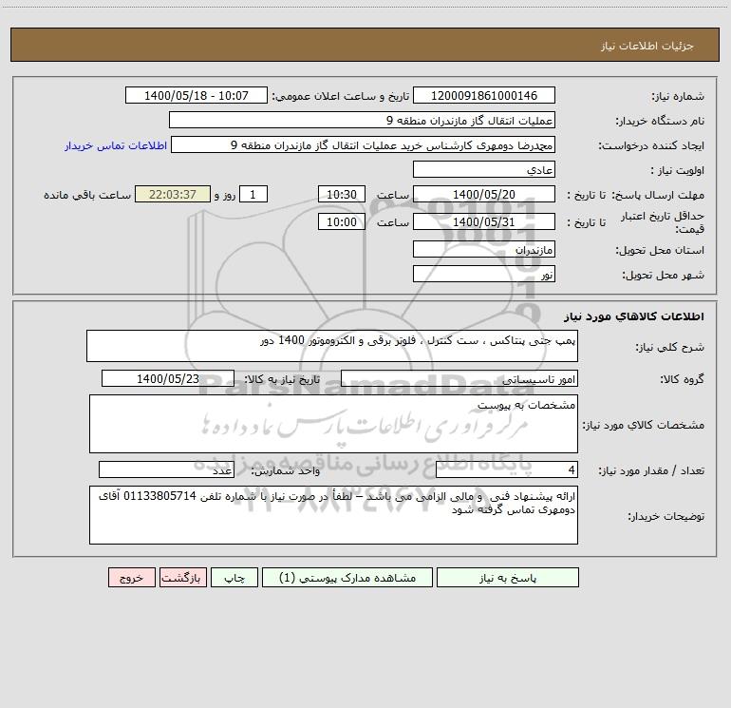731x708 pixels.
Task: Click the label مشخصات کالای مورد نیاز
Action: pyautogui.click(x=644, y=425)
